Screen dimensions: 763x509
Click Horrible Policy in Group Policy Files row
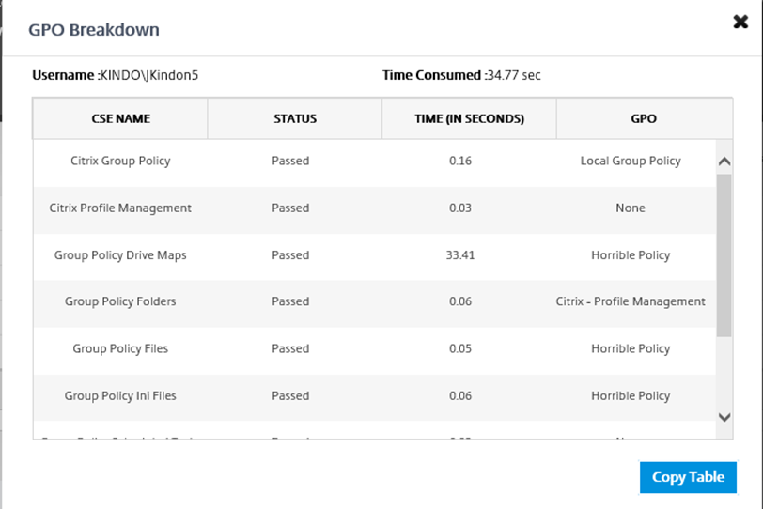tap(631, 348)
